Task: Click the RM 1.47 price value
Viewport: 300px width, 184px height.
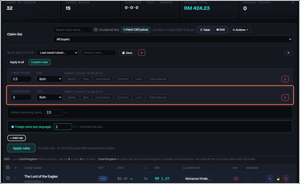Action: (162, 179)
